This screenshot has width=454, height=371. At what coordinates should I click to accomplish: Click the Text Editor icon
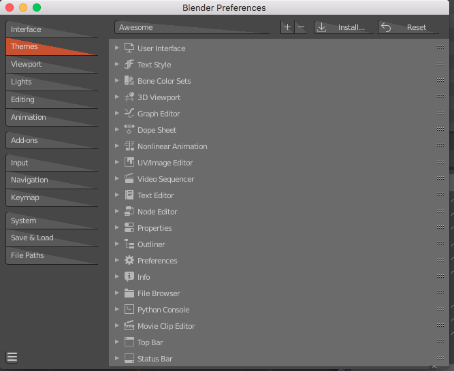pos(129,195)
